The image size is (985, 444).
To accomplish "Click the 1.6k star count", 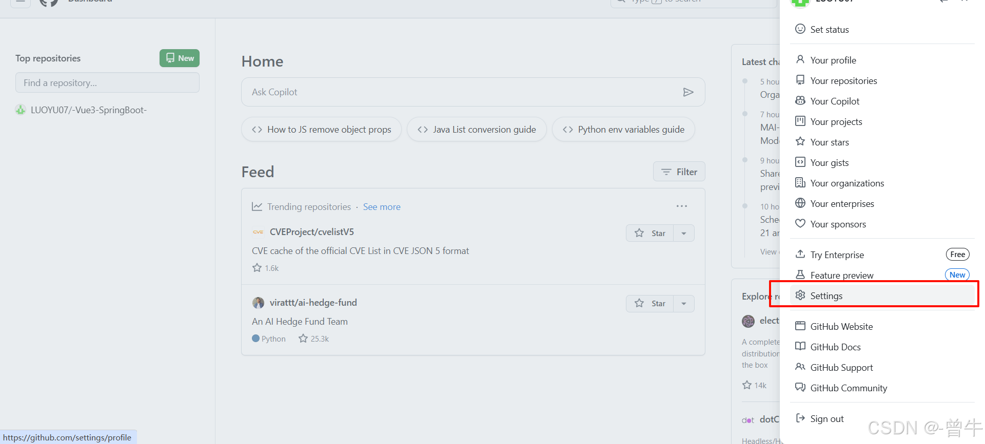I will [x=265, y=268].
